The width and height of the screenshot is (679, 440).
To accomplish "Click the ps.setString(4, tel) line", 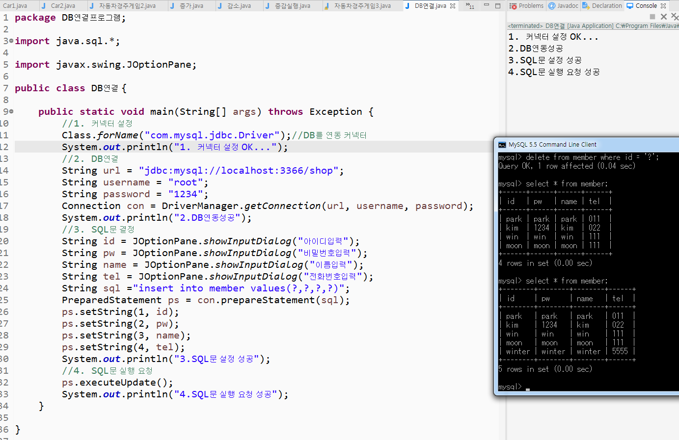I will point(123,347).
